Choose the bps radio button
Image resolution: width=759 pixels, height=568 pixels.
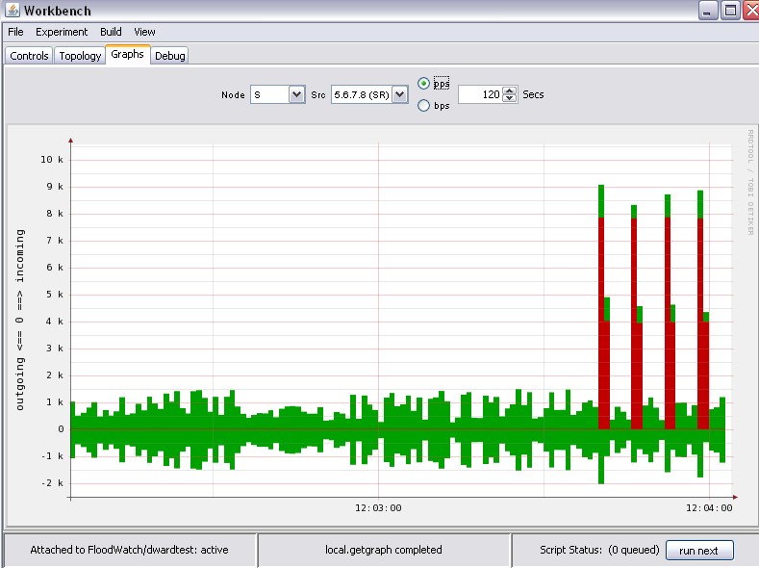click(424, 105)
